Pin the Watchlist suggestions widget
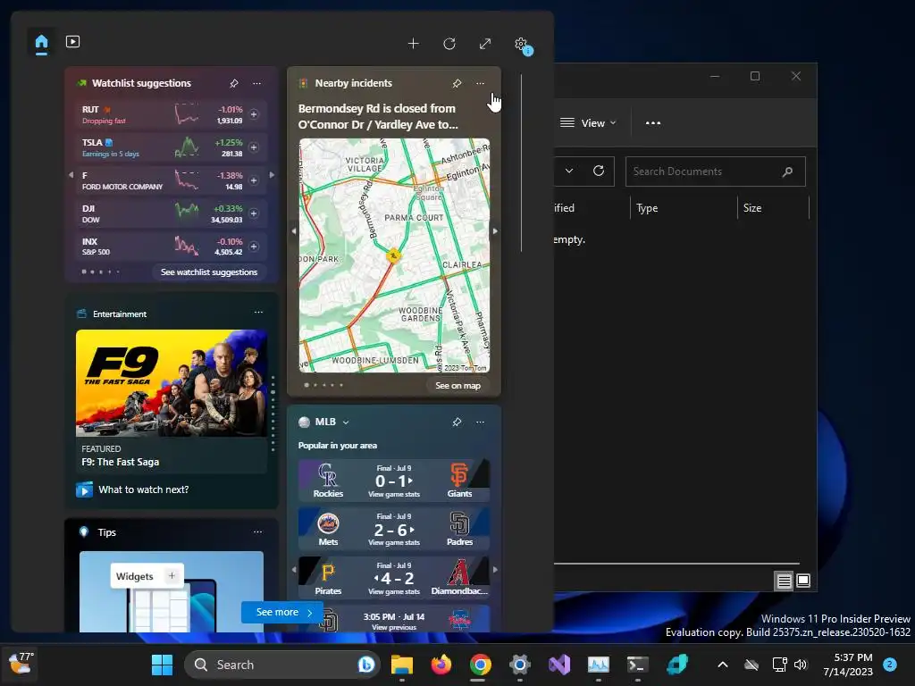 (234, 83)
